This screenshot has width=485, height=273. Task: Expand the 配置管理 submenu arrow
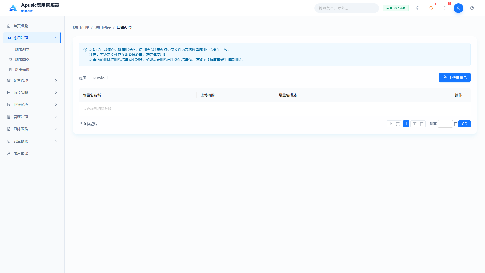pos(56,80)
